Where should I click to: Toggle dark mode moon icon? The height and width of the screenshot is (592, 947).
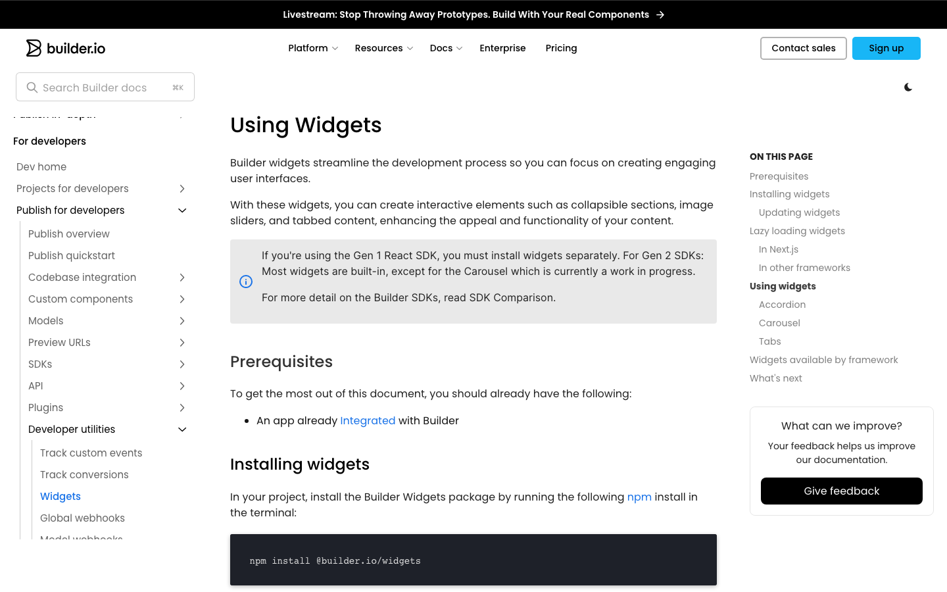[x=908, y=87]
